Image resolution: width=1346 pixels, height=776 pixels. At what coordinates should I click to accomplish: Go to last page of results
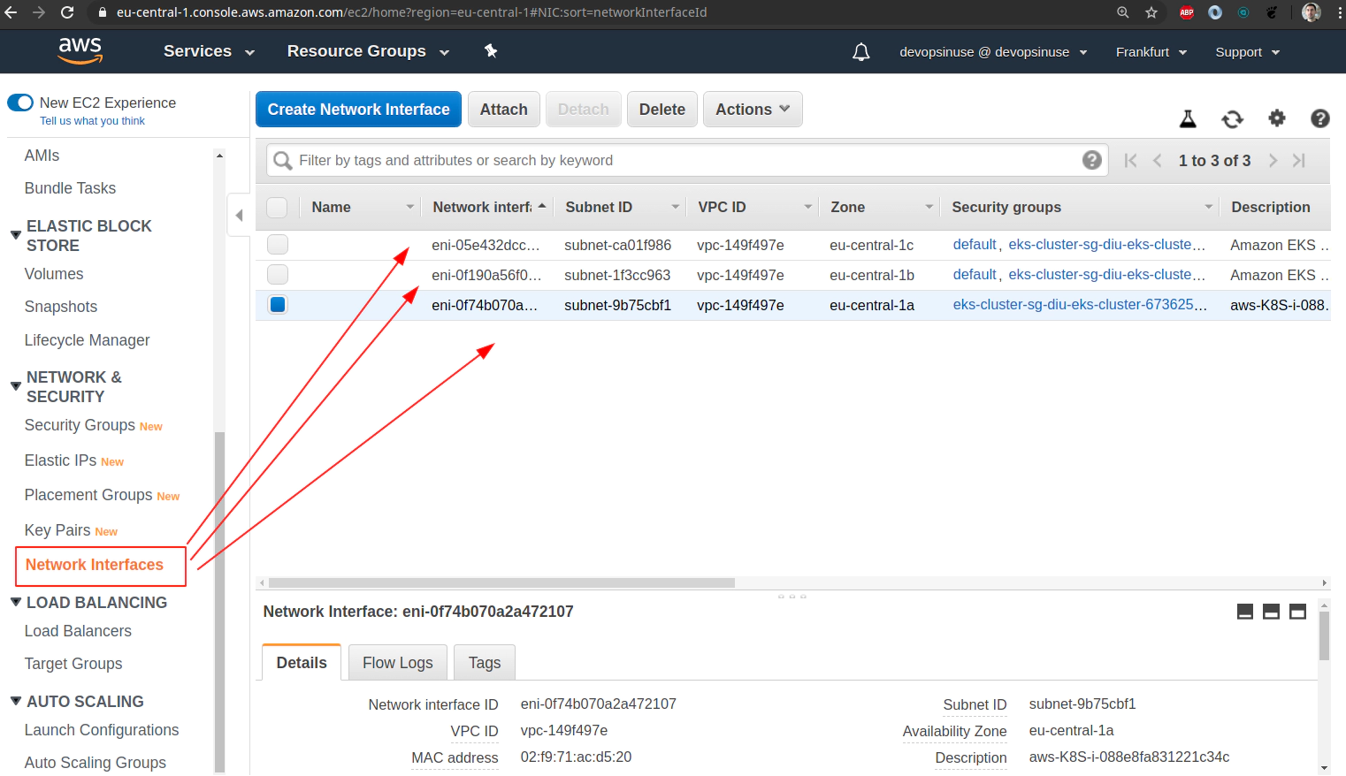(1298, 160)
